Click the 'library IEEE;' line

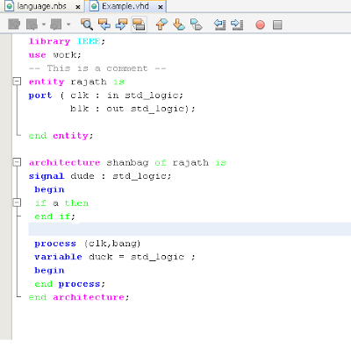[x=67, y=41]
